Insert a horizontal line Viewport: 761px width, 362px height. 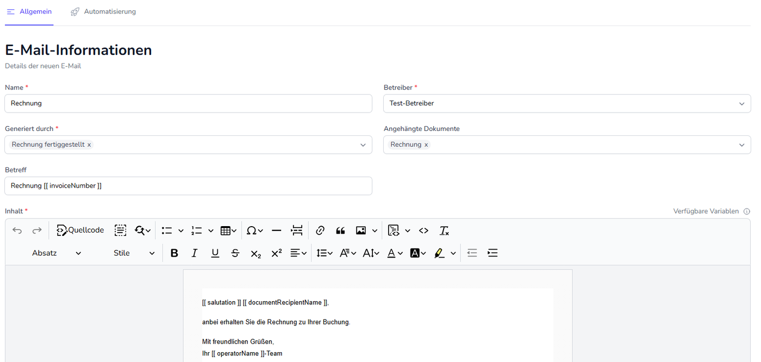[x=276, y=230]
